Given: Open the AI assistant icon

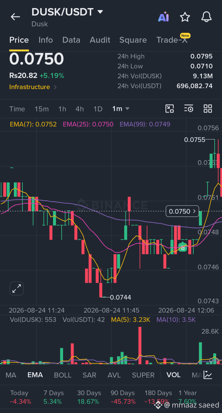Looking at the screenshot, I should pos(163,17).
